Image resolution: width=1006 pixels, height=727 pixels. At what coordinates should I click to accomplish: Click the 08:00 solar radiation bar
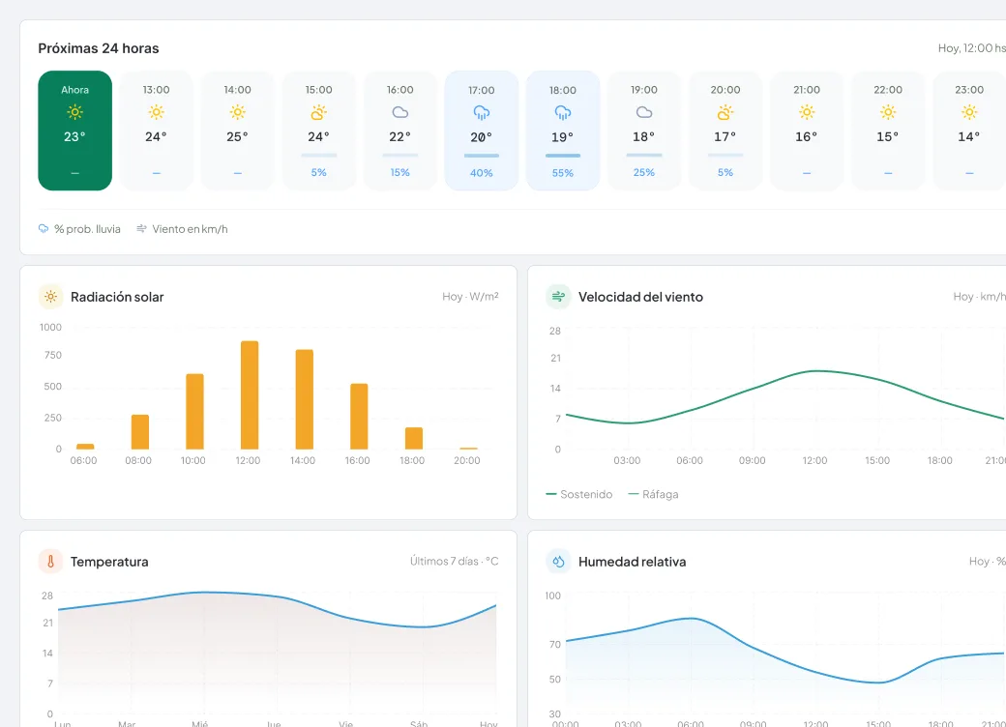(x=140, y=432)
